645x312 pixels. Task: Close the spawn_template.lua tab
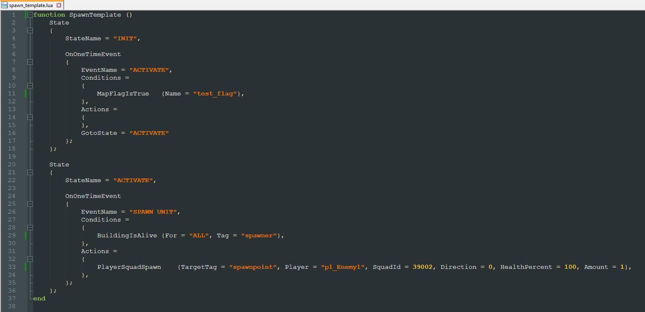pyautogui.click(x=59, y=5)
